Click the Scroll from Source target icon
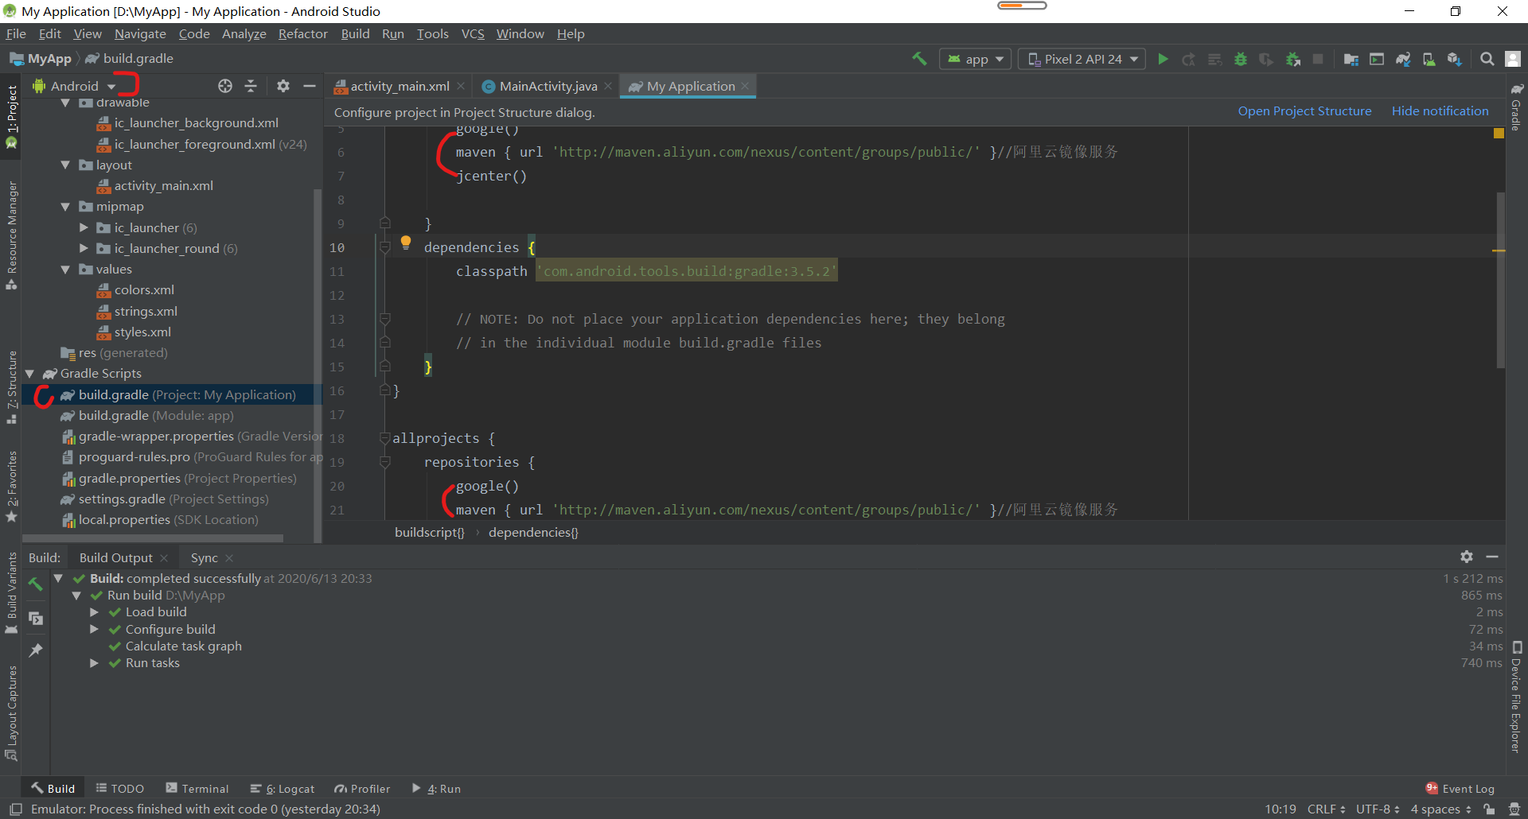The width and height of the screenshot is (1528, 819). tap(225, 86)
